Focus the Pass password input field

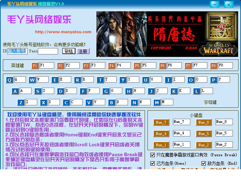[x=48, y=51]
